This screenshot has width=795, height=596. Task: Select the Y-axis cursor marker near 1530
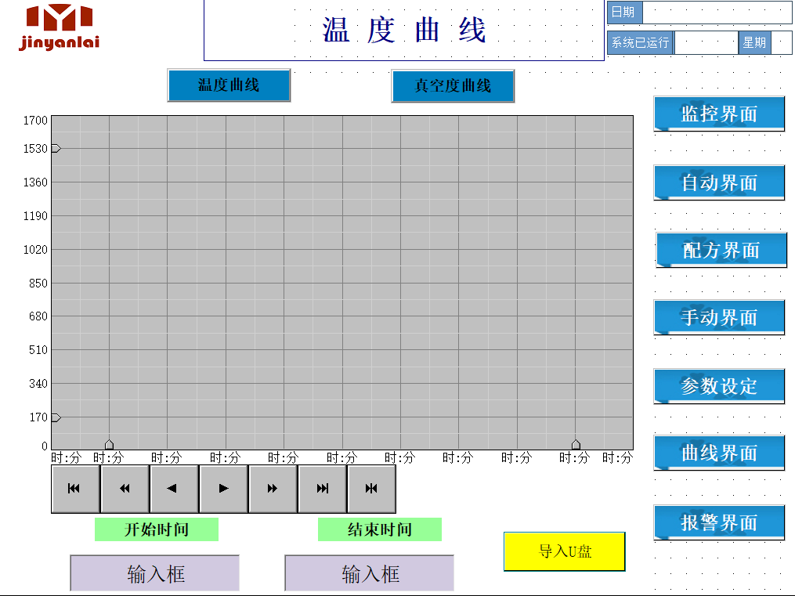56,148
